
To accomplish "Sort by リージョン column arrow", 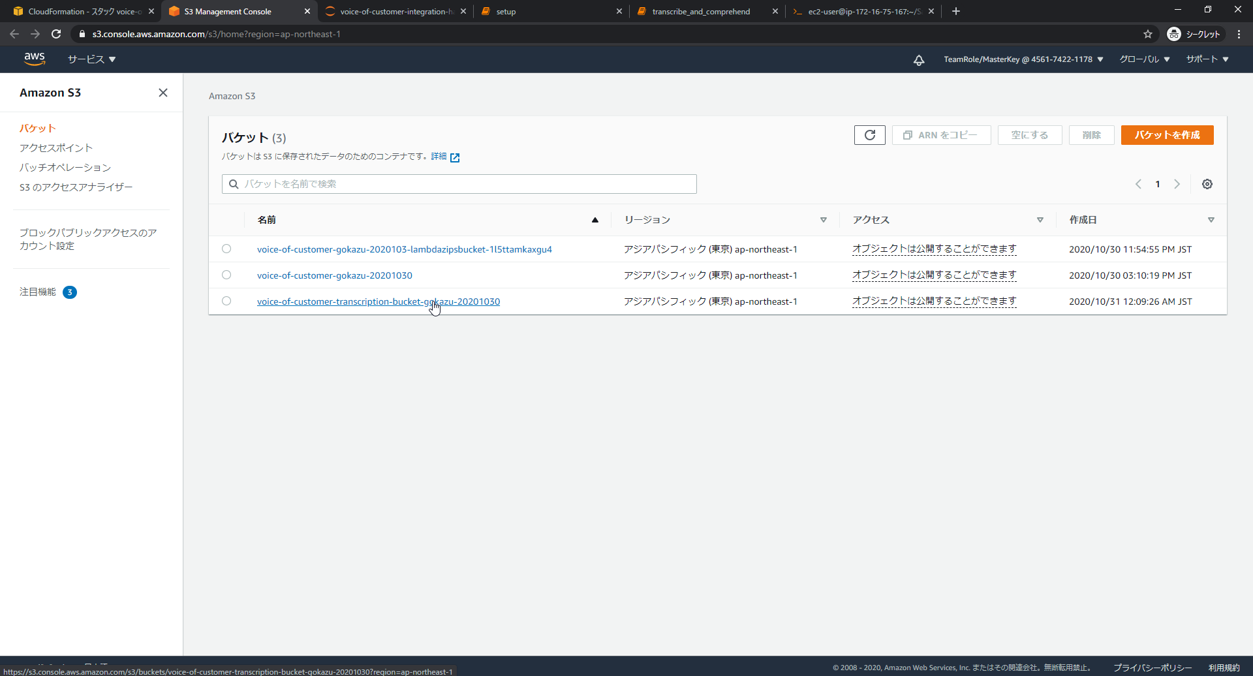I will [x=824, y=220].
